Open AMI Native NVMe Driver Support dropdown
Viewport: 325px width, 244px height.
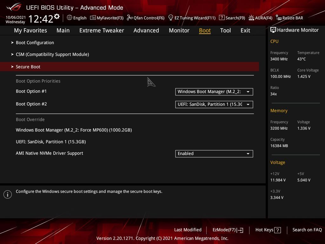pos(214,154)
